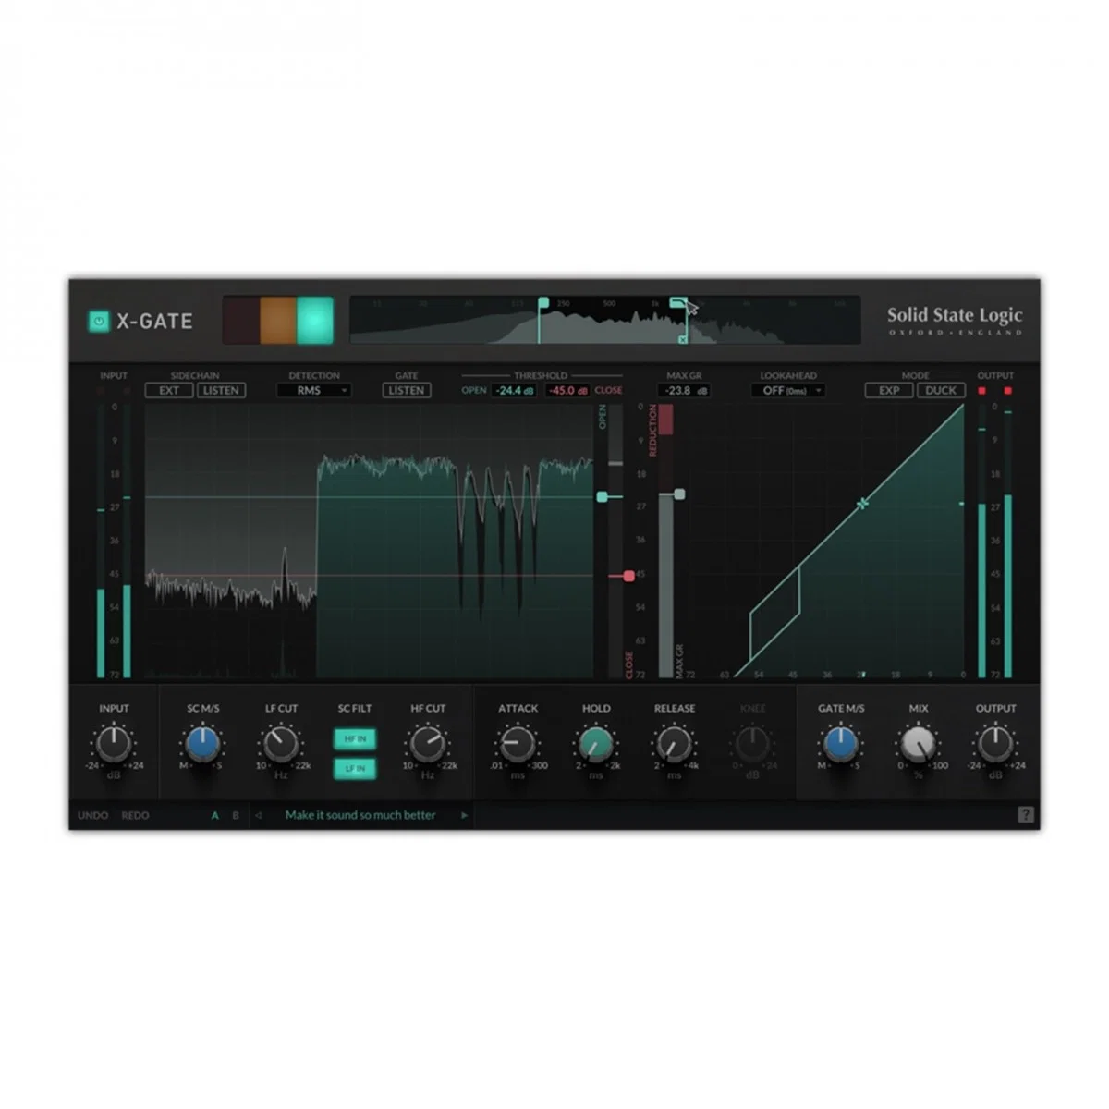
Task: Open the RMS detection dropdown
Action: pos(314,390)
